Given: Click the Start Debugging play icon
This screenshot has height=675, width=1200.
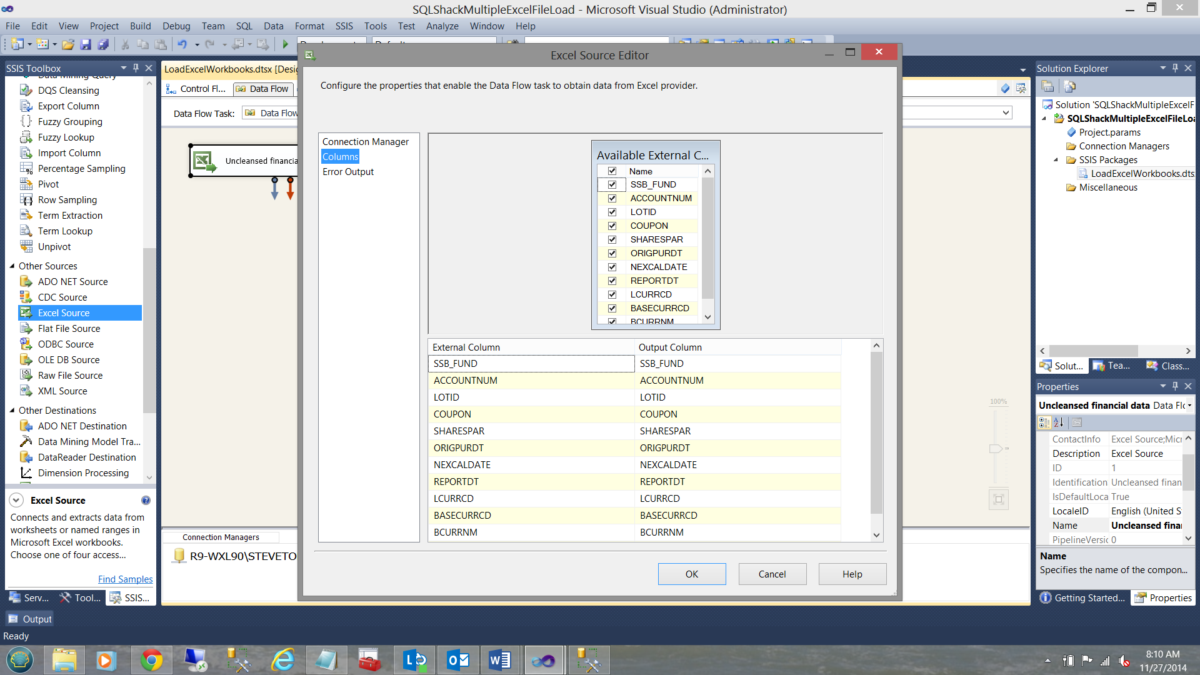Looking at the screenshot, I should [286, 44].
